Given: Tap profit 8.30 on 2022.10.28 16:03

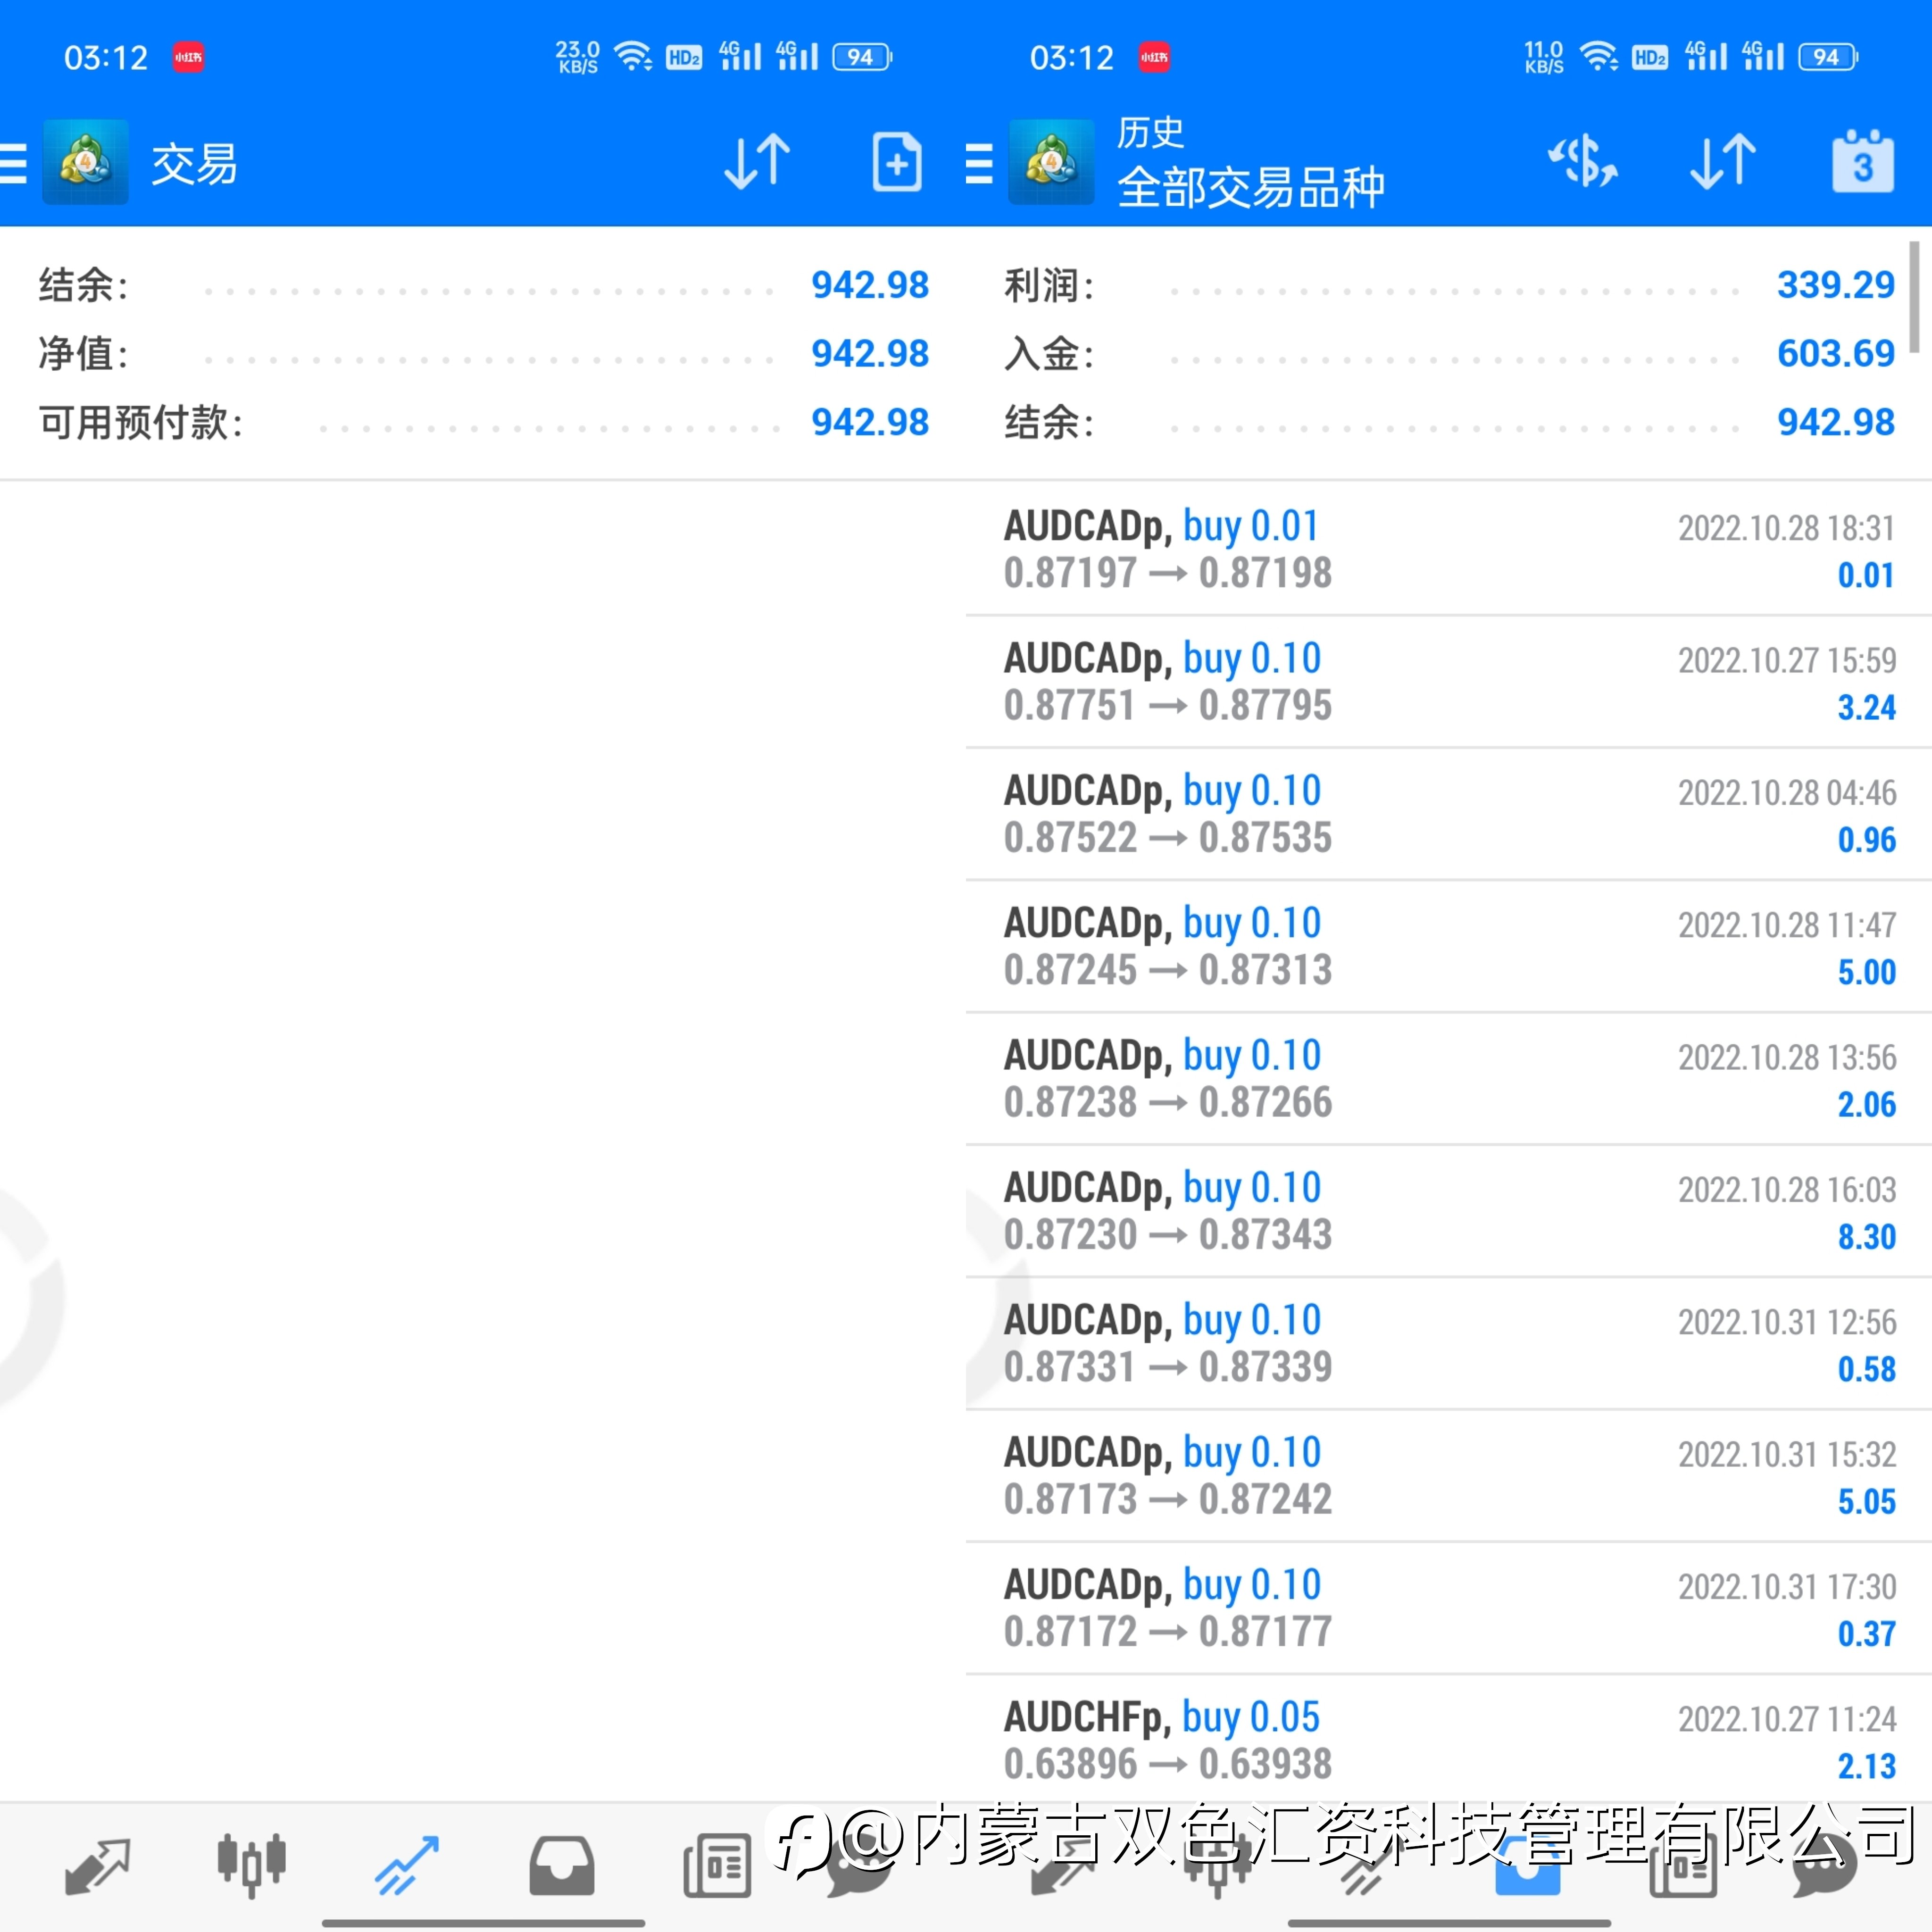Looking at the screenshot, I should [1866, 1237].
